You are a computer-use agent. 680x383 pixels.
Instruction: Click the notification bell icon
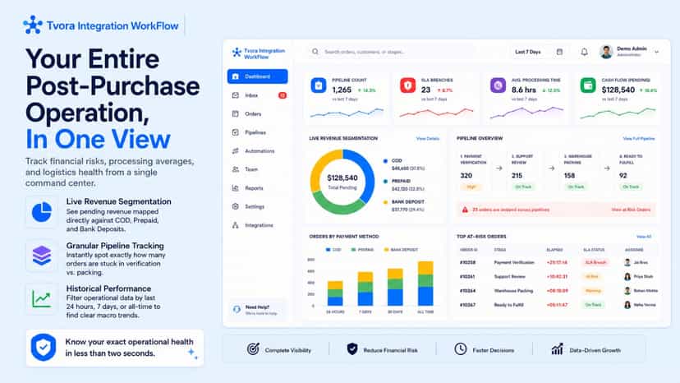click(584, 52)
